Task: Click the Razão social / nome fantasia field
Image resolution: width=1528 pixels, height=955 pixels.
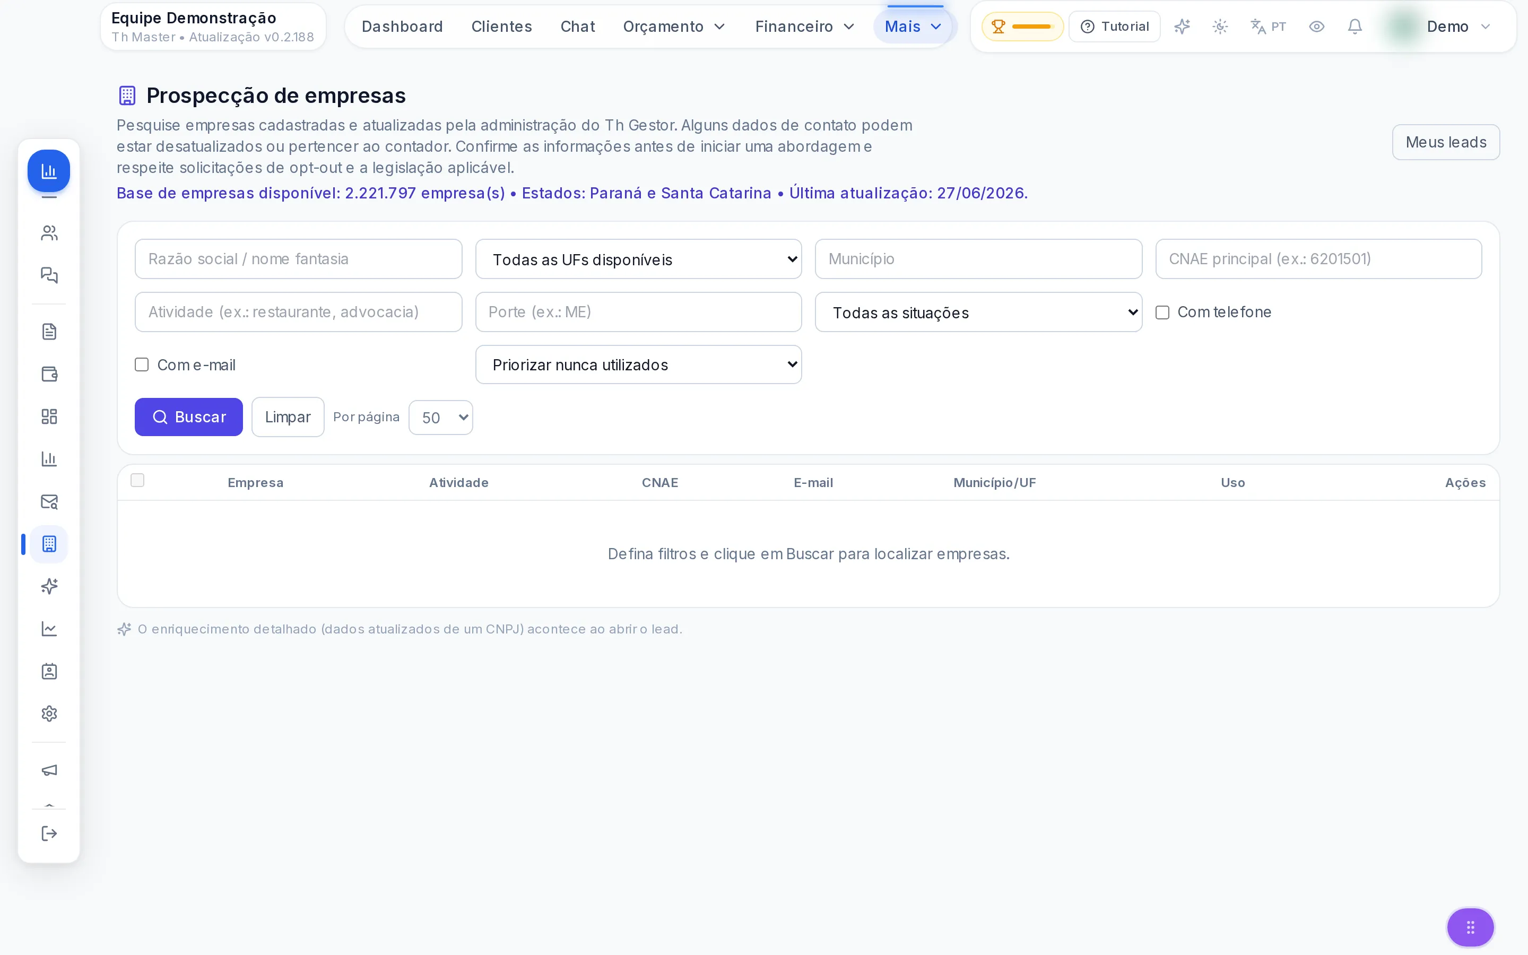Action: tap(298, 259)
